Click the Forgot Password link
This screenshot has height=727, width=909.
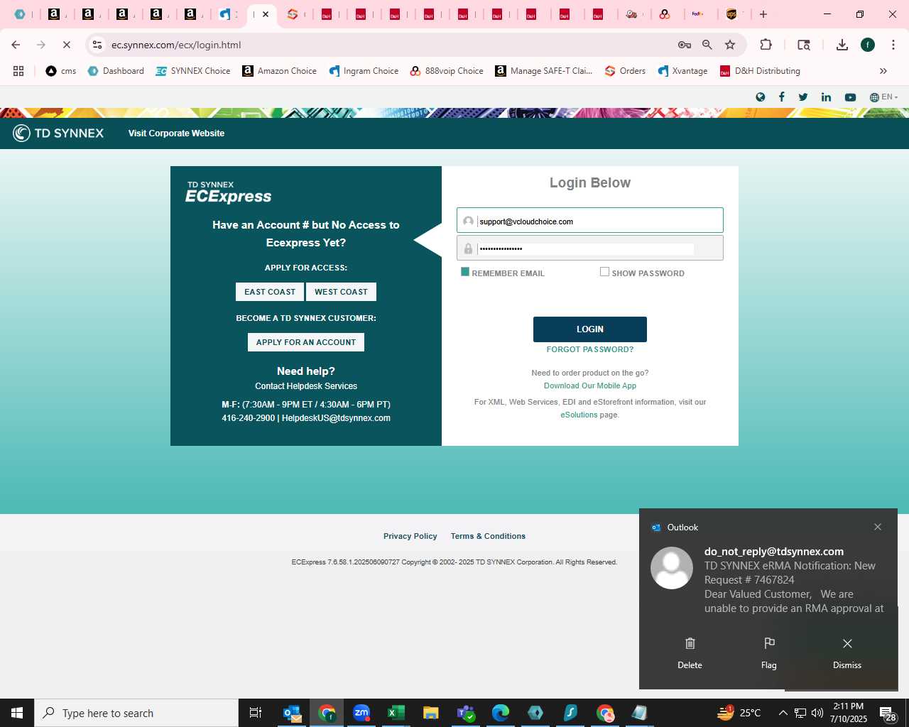coord(590,349)
